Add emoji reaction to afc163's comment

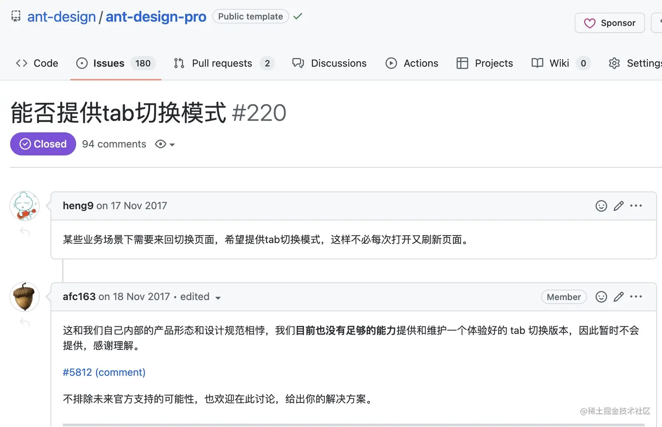[x=601, y=297]
